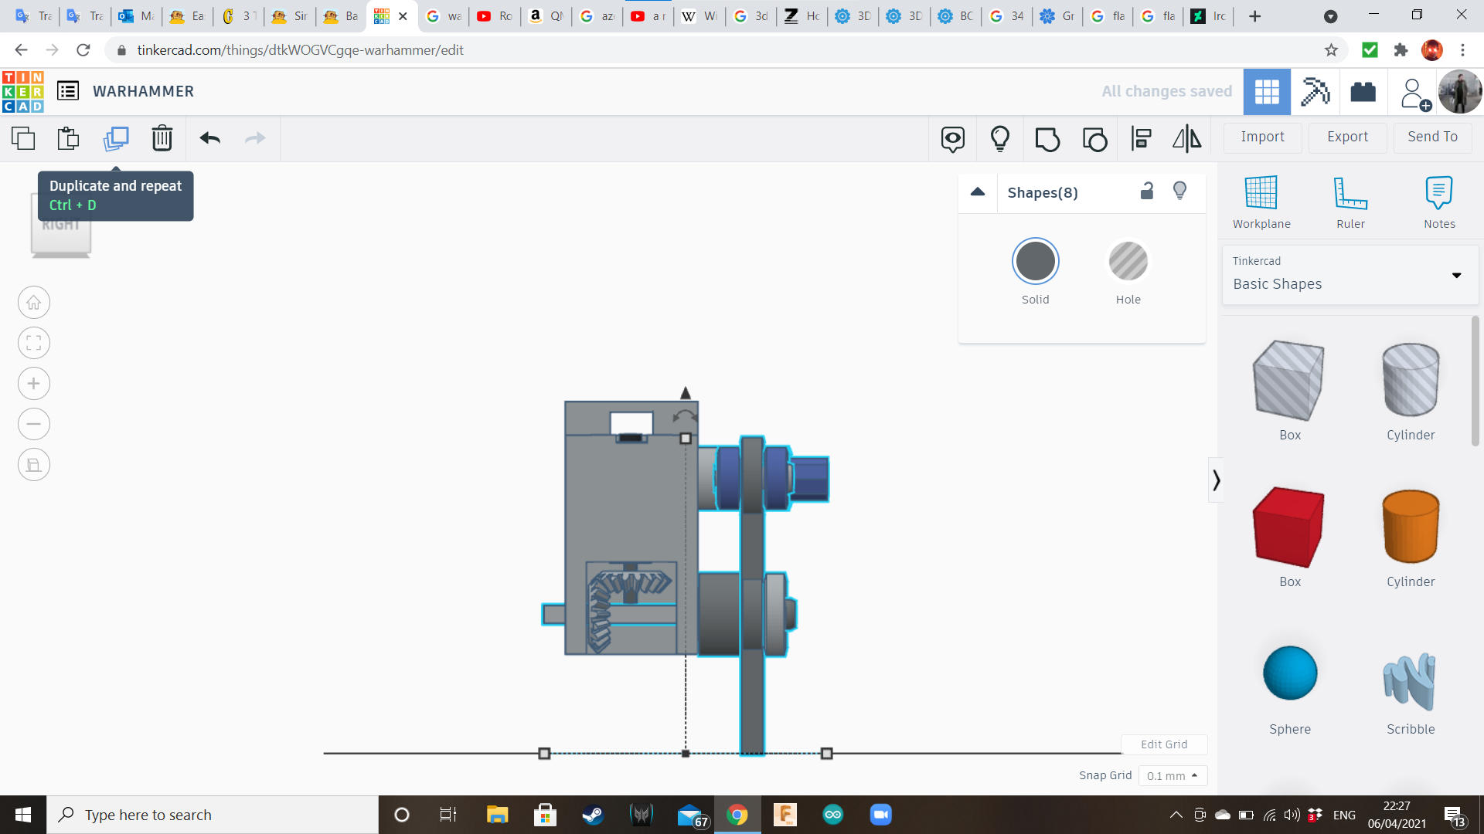The width and height of the screenshot is (1484, 834).
Task: Select the Hole shape type
Action: point(1128,262)
